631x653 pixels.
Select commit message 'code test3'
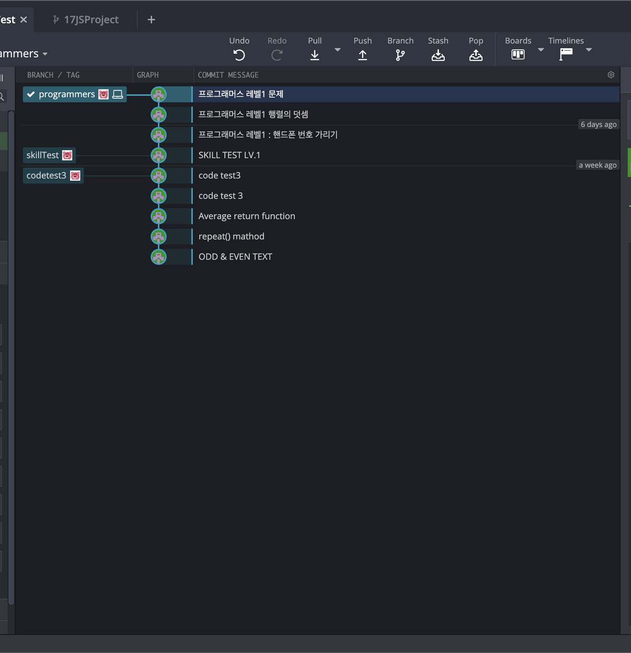coord(220,176)
